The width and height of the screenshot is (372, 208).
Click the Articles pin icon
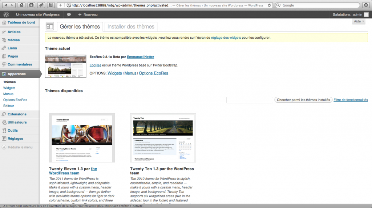[x=4, y=32]
